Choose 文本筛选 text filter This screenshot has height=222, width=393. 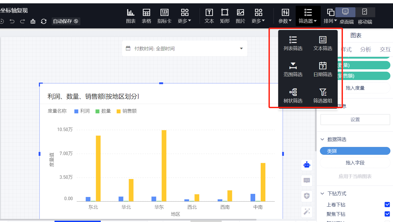[x=323, y=43]
